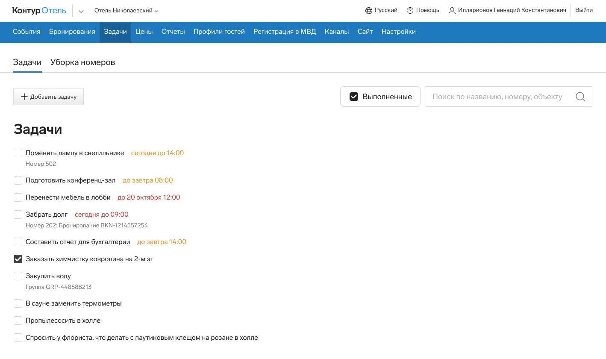The width and height of the screenshot is (606, 359).
Task: Check the Спросить у флориста task
Action: pyautogui.click(x=18, y=338)
